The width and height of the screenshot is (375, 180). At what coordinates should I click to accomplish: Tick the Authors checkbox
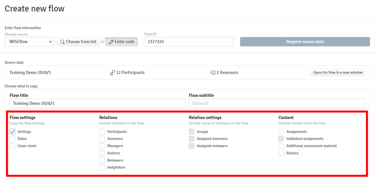102,153
